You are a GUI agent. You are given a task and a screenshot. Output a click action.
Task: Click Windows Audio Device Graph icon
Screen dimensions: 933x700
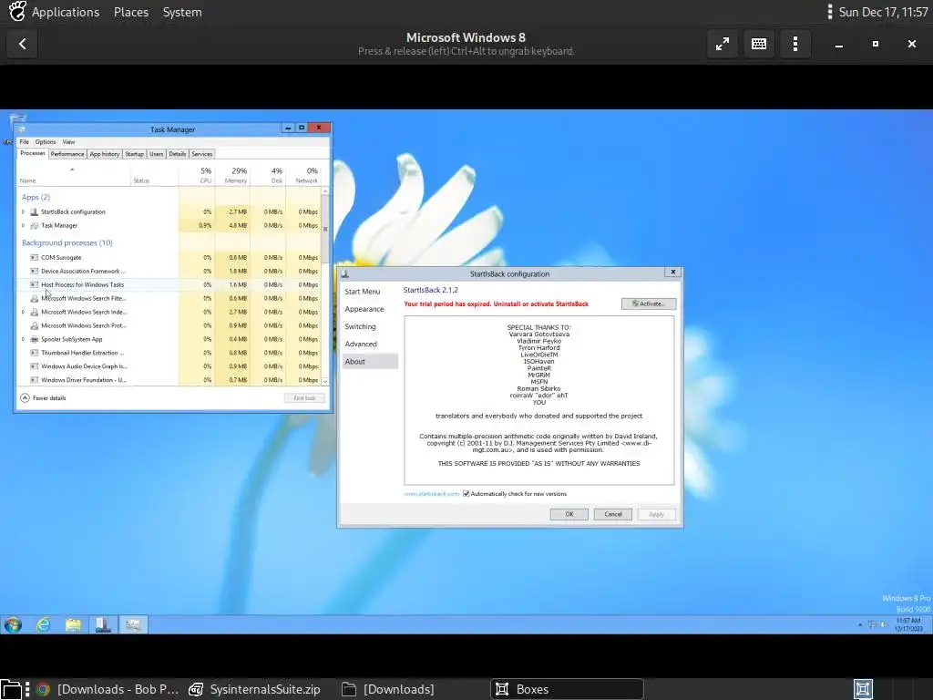[35, 366]
